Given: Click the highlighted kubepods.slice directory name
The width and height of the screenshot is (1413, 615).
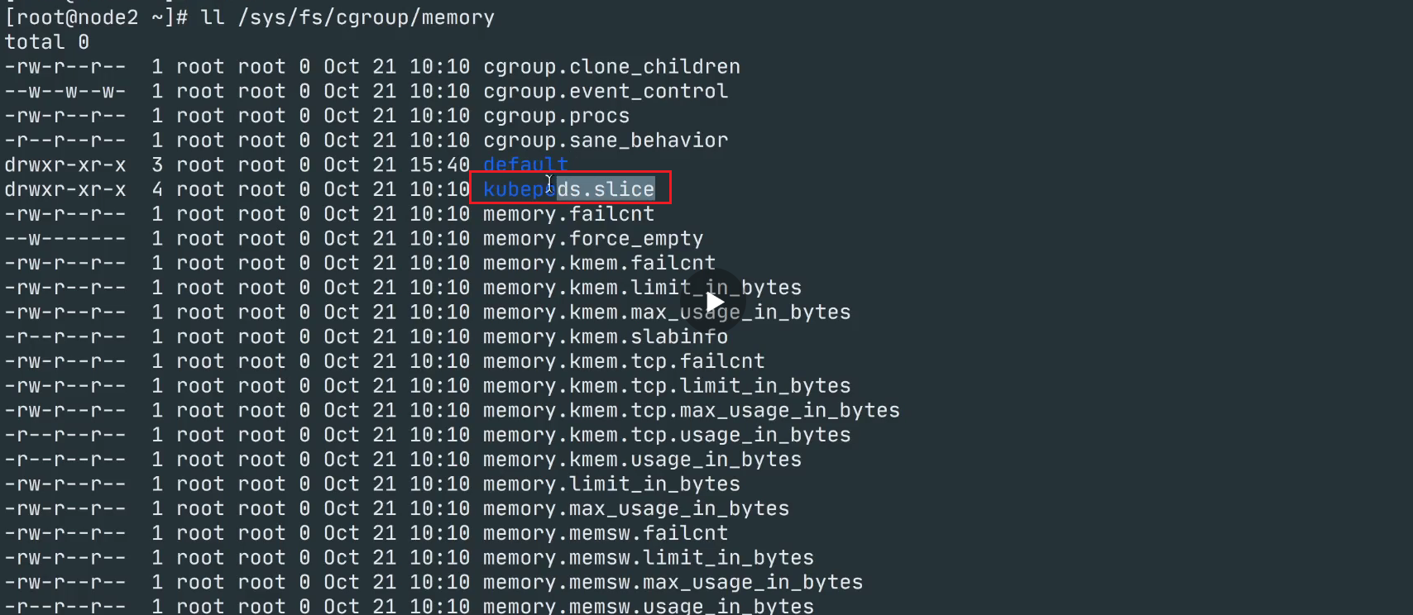Looking at the screenshot, I should [569, 189].
